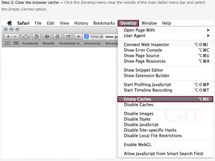This screenshot has height=161, width=215.
Task: Open the Edit menu
Action: 50,23
